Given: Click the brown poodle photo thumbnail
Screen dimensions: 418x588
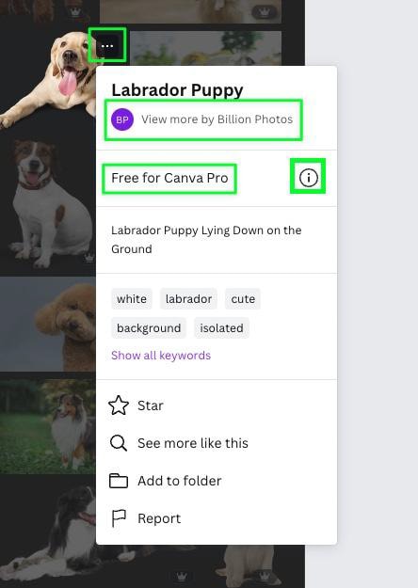Looking at the screenshot, I should [x=48, y=325].
